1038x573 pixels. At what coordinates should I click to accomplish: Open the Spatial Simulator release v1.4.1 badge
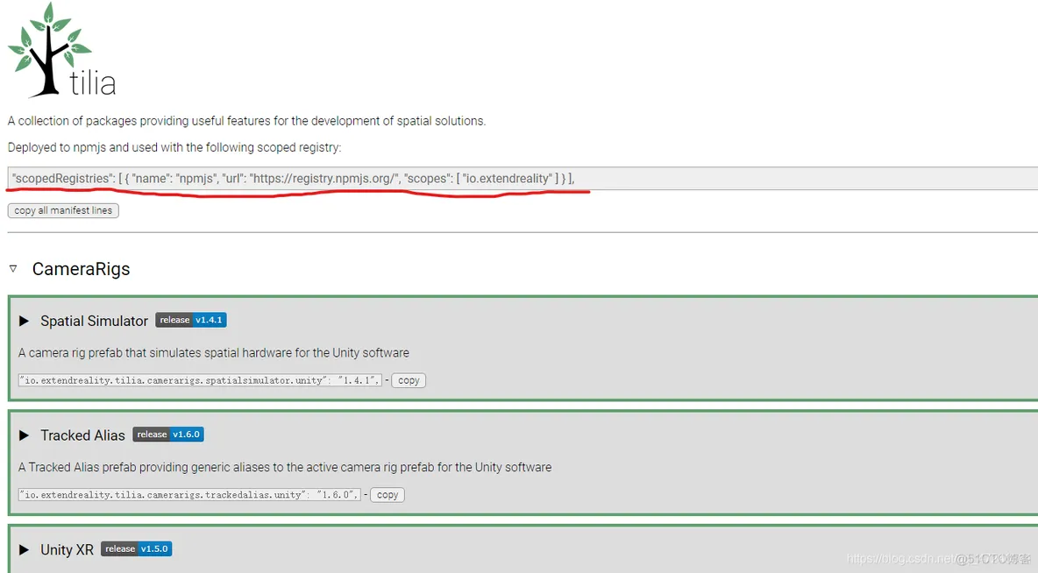[x=190, y=321]
